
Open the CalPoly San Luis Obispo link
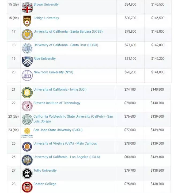coord(73,119)
